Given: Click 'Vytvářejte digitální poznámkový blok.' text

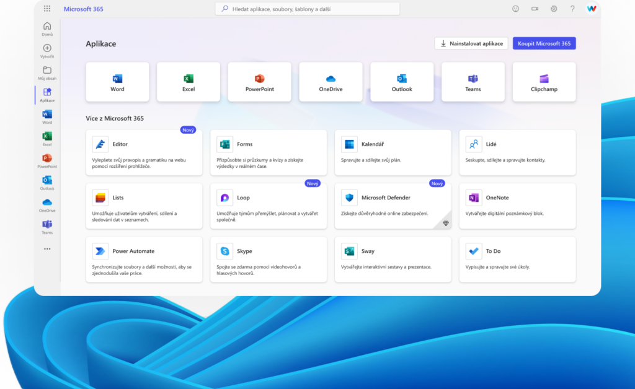Looking at the screenshot, I should (x=505, y=214).
